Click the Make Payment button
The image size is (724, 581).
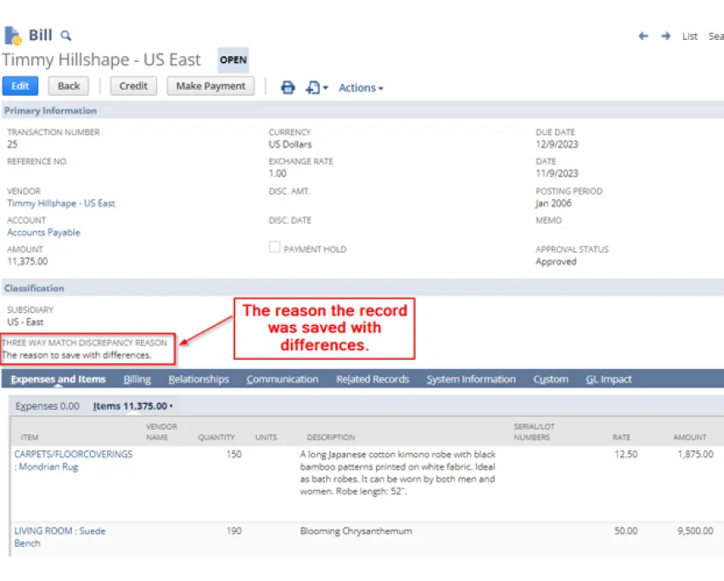point(210,86)
